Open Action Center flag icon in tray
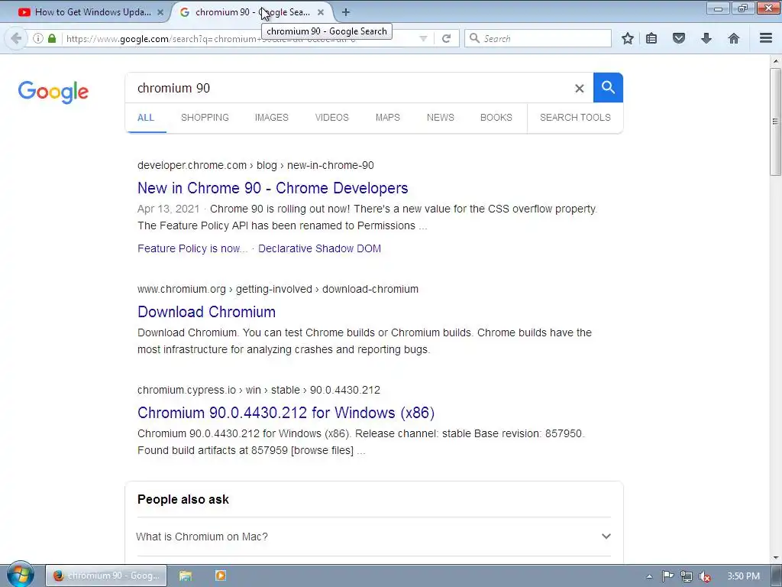The height and width of the screenshot is (587, 782). click(667, 576)
